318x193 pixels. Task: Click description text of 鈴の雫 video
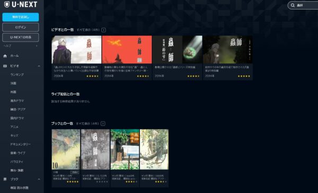pos(175,67)
